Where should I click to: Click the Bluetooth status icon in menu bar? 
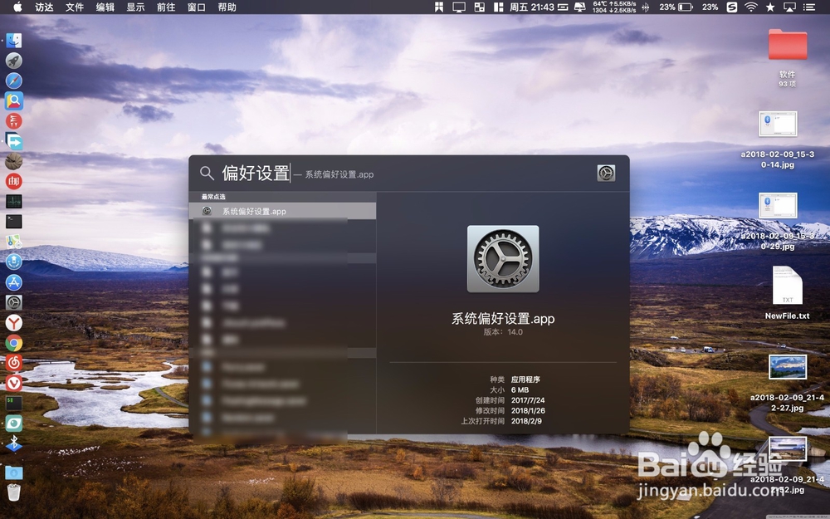pyautogui.click(x=645, y=7)
